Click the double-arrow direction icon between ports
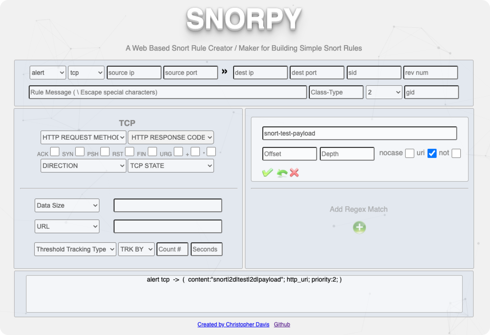Screen dimensions: 490x335 point(224,72)
